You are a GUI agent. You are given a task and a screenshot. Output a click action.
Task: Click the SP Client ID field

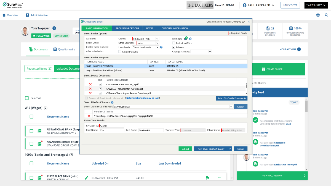click(x=111, y=126)
